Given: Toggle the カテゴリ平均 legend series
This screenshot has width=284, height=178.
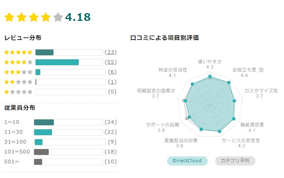Looking at the screenshot, I should tap(235, 161).
